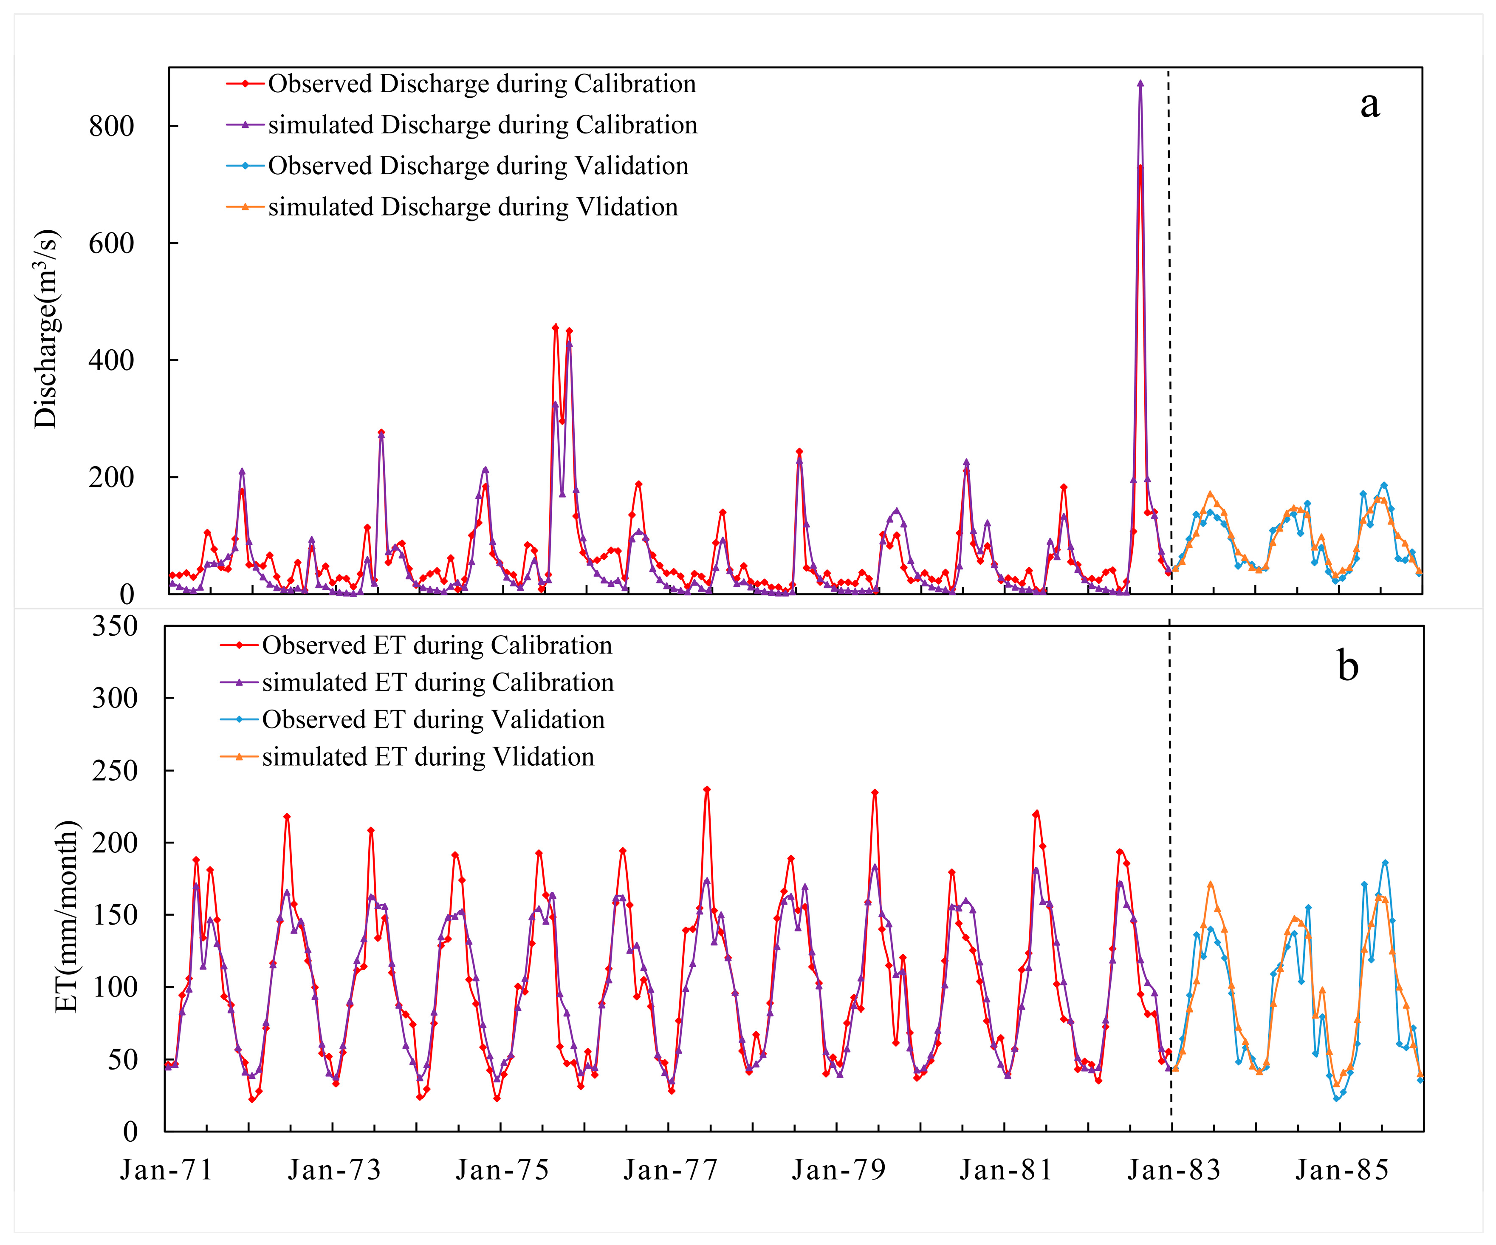Click red Observed ET Calibration legend marker
Image resolution: width=1496 pixels, height=1245 pixels.
240,645
